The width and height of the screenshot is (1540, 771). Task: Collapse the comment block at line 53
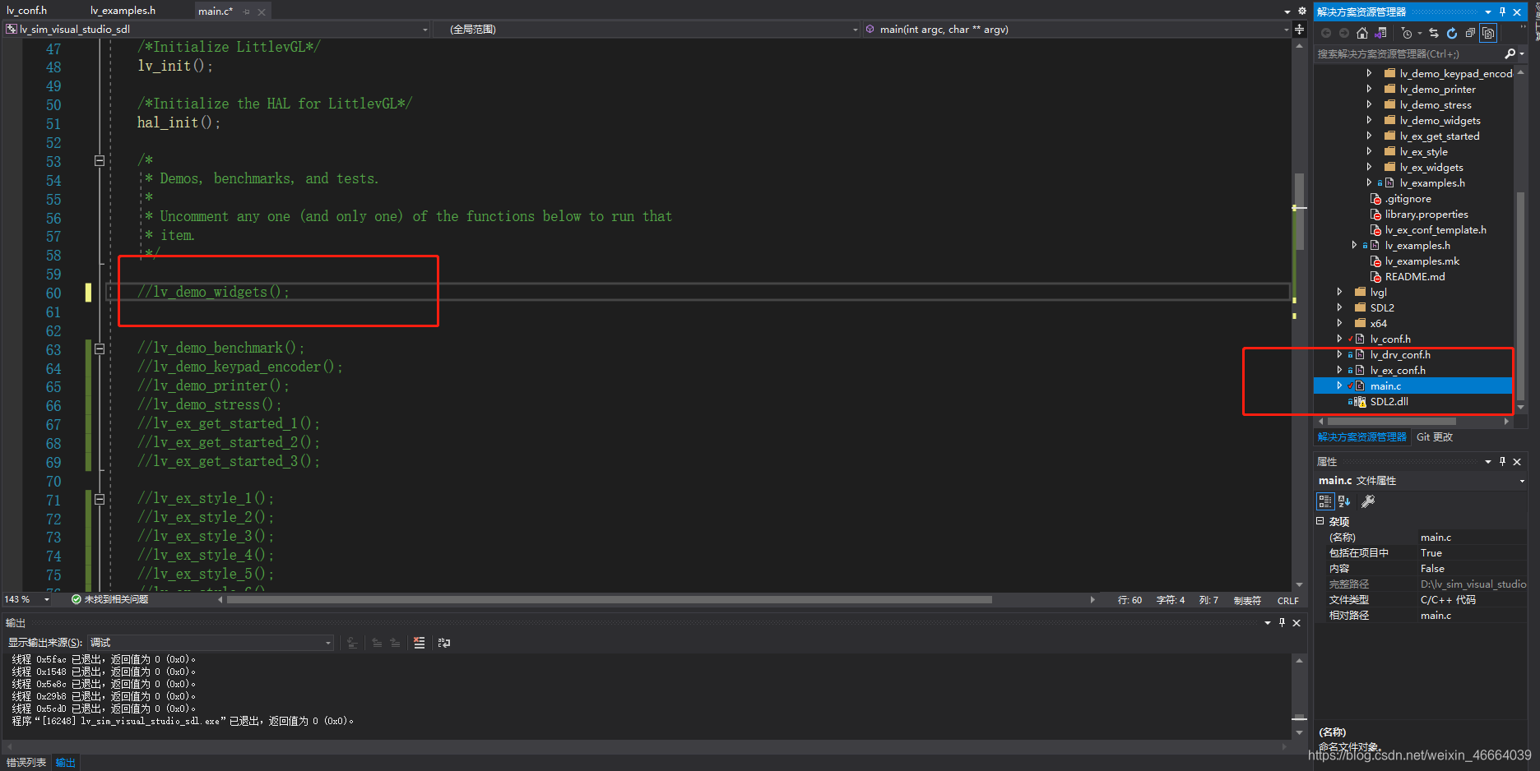coord(100,161)
